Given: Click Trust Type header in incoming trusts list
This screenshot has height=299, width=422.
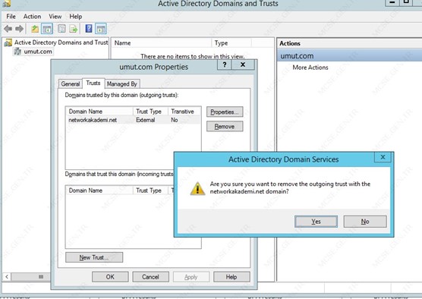Looking at the screenshot, I should tap(150, 190).
